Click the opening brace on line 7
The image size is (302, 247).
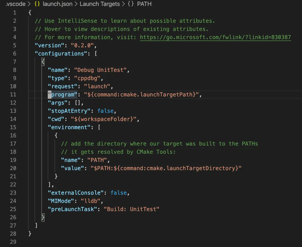click(43, 62)
